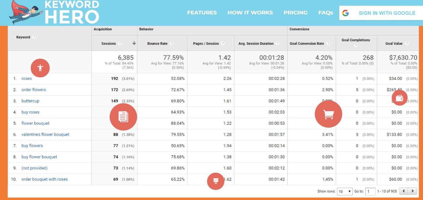Open the 'flower bouquet' keyword link
The image size is (423, 200).
click(36, 123)
